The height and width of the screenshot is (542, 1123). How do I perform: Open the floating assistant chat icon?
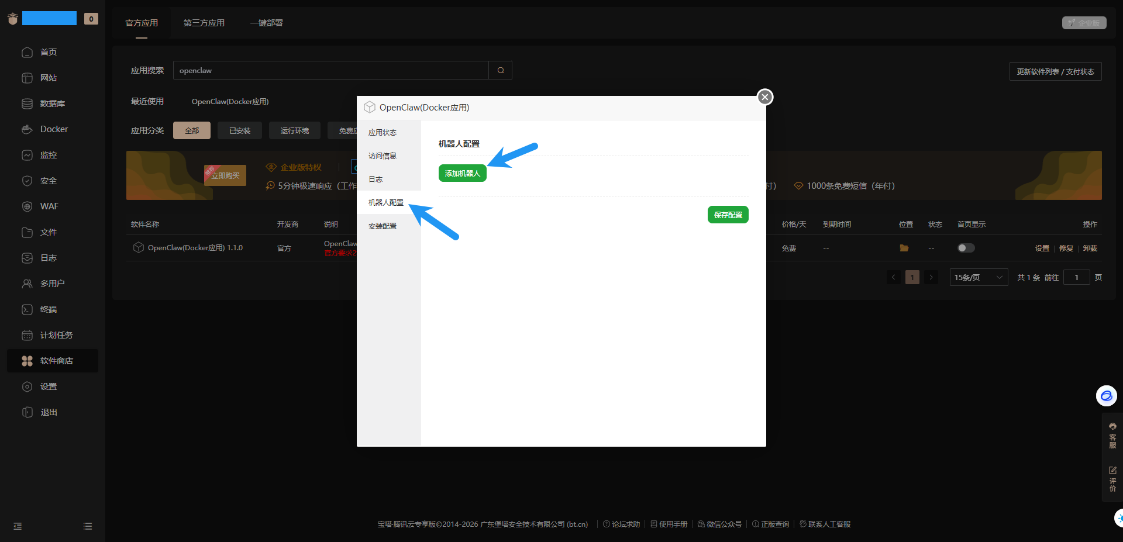pyautogui.click(x=1105, y=396)
